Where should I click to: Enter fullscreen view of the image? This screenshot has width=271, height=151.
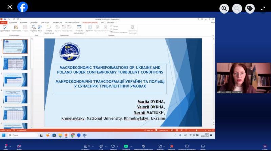pos(263,8)
